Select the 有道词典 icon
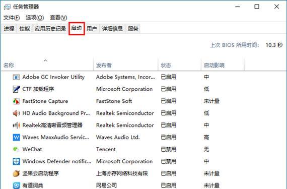The image size is (287, 189). point(16,185)
